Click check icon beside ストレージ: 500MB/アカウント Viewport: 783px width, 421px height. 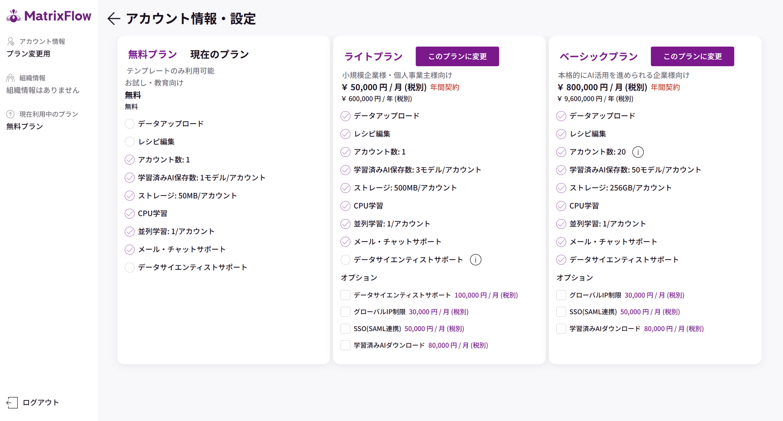(x=345, y=188)
